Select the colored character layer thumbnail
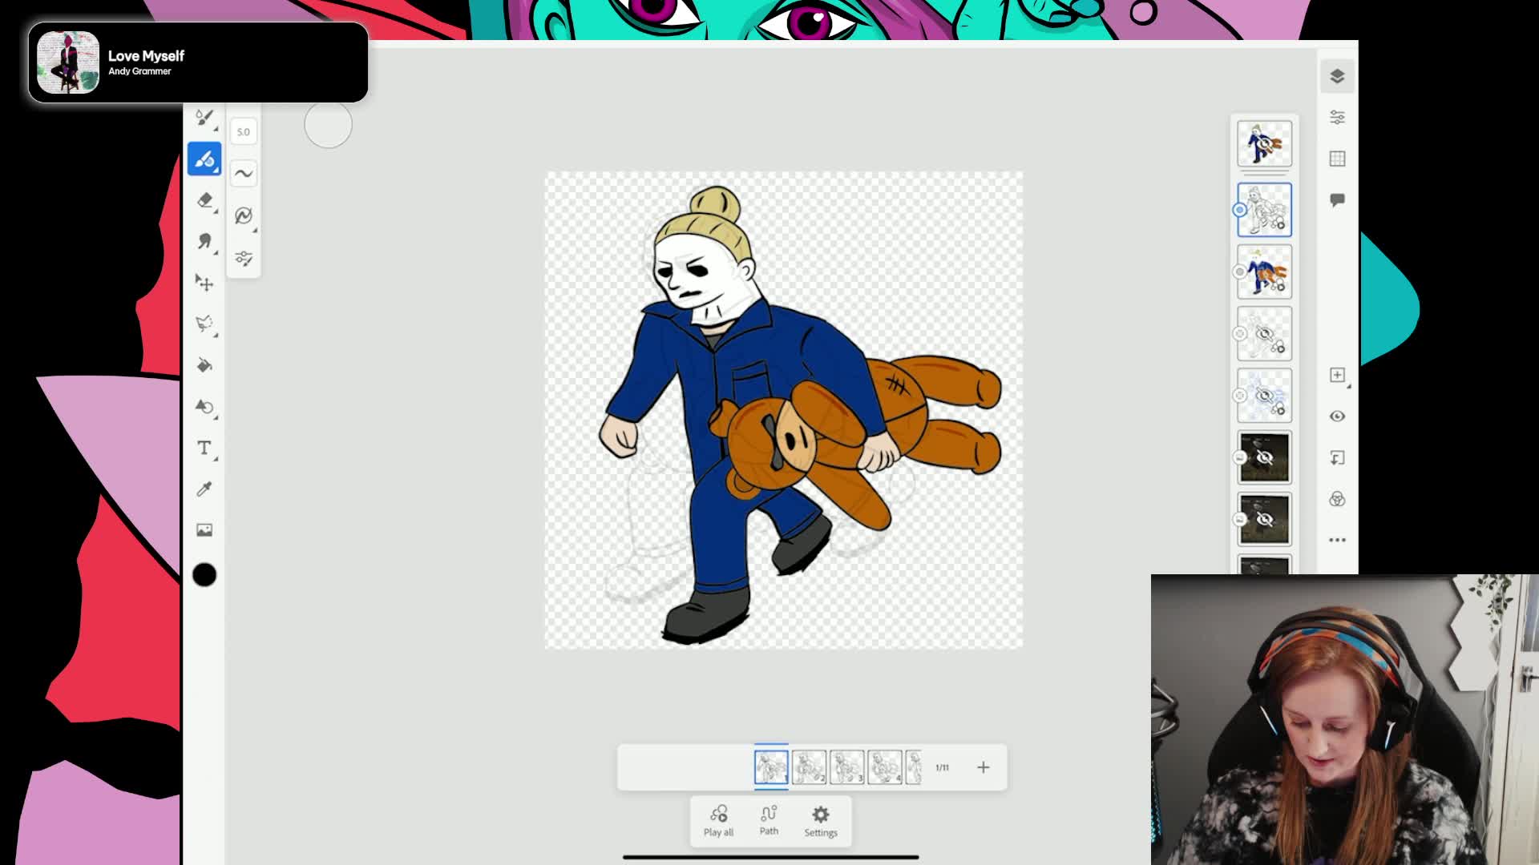This screenshot has width=1539, height=865. coord(1264,272)
